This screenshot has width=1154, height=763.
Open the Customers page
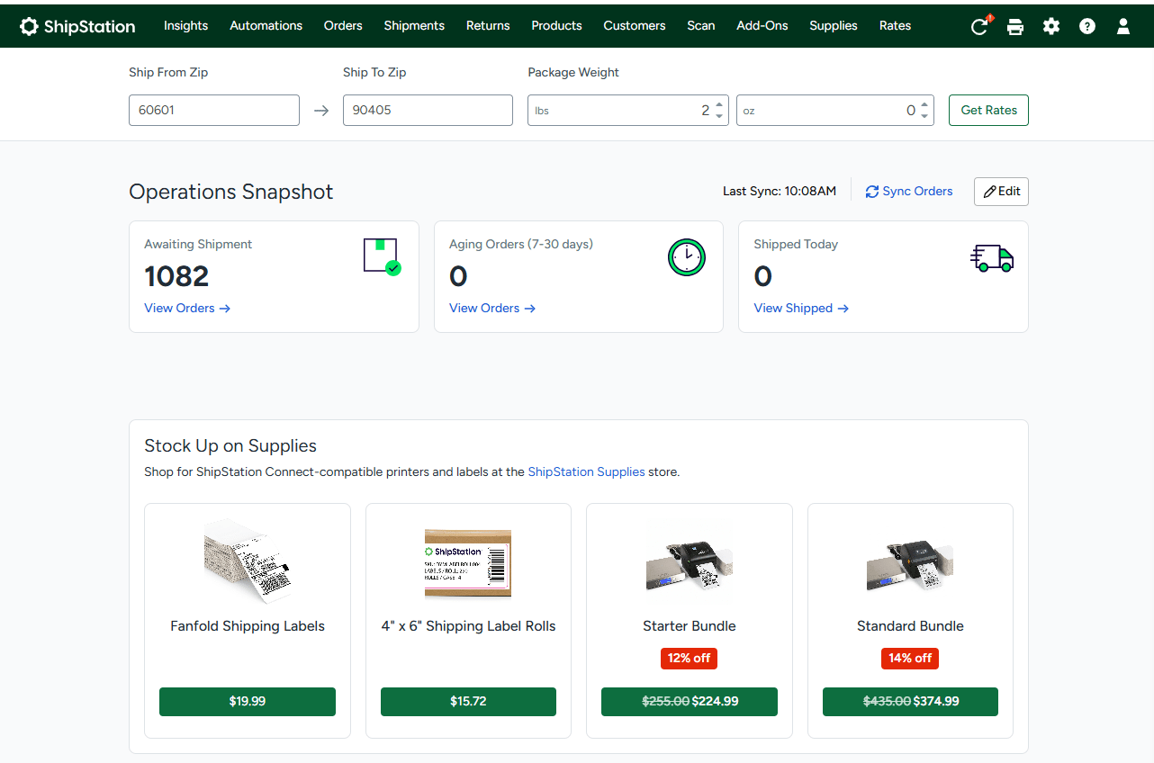point(635,25)
